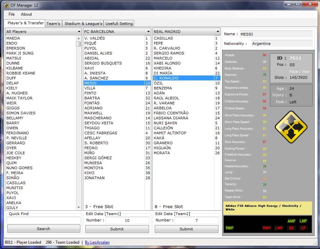Click the all-players list scrollbar down arrow
Screen dimensions: 320x249
(79, 207)
